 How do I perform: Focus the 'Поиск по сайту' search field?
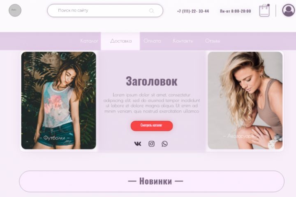coord(105,11)
